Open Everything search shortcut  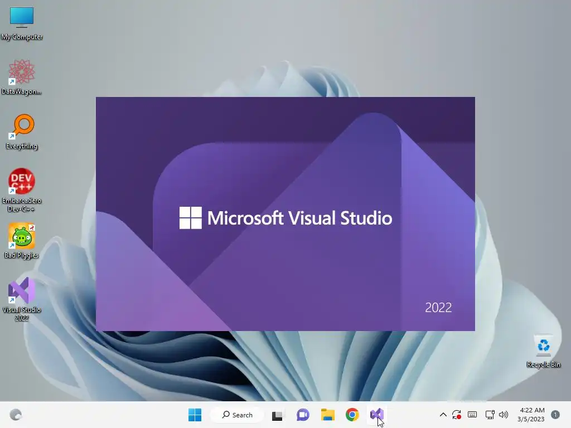[x=22, y=132]
